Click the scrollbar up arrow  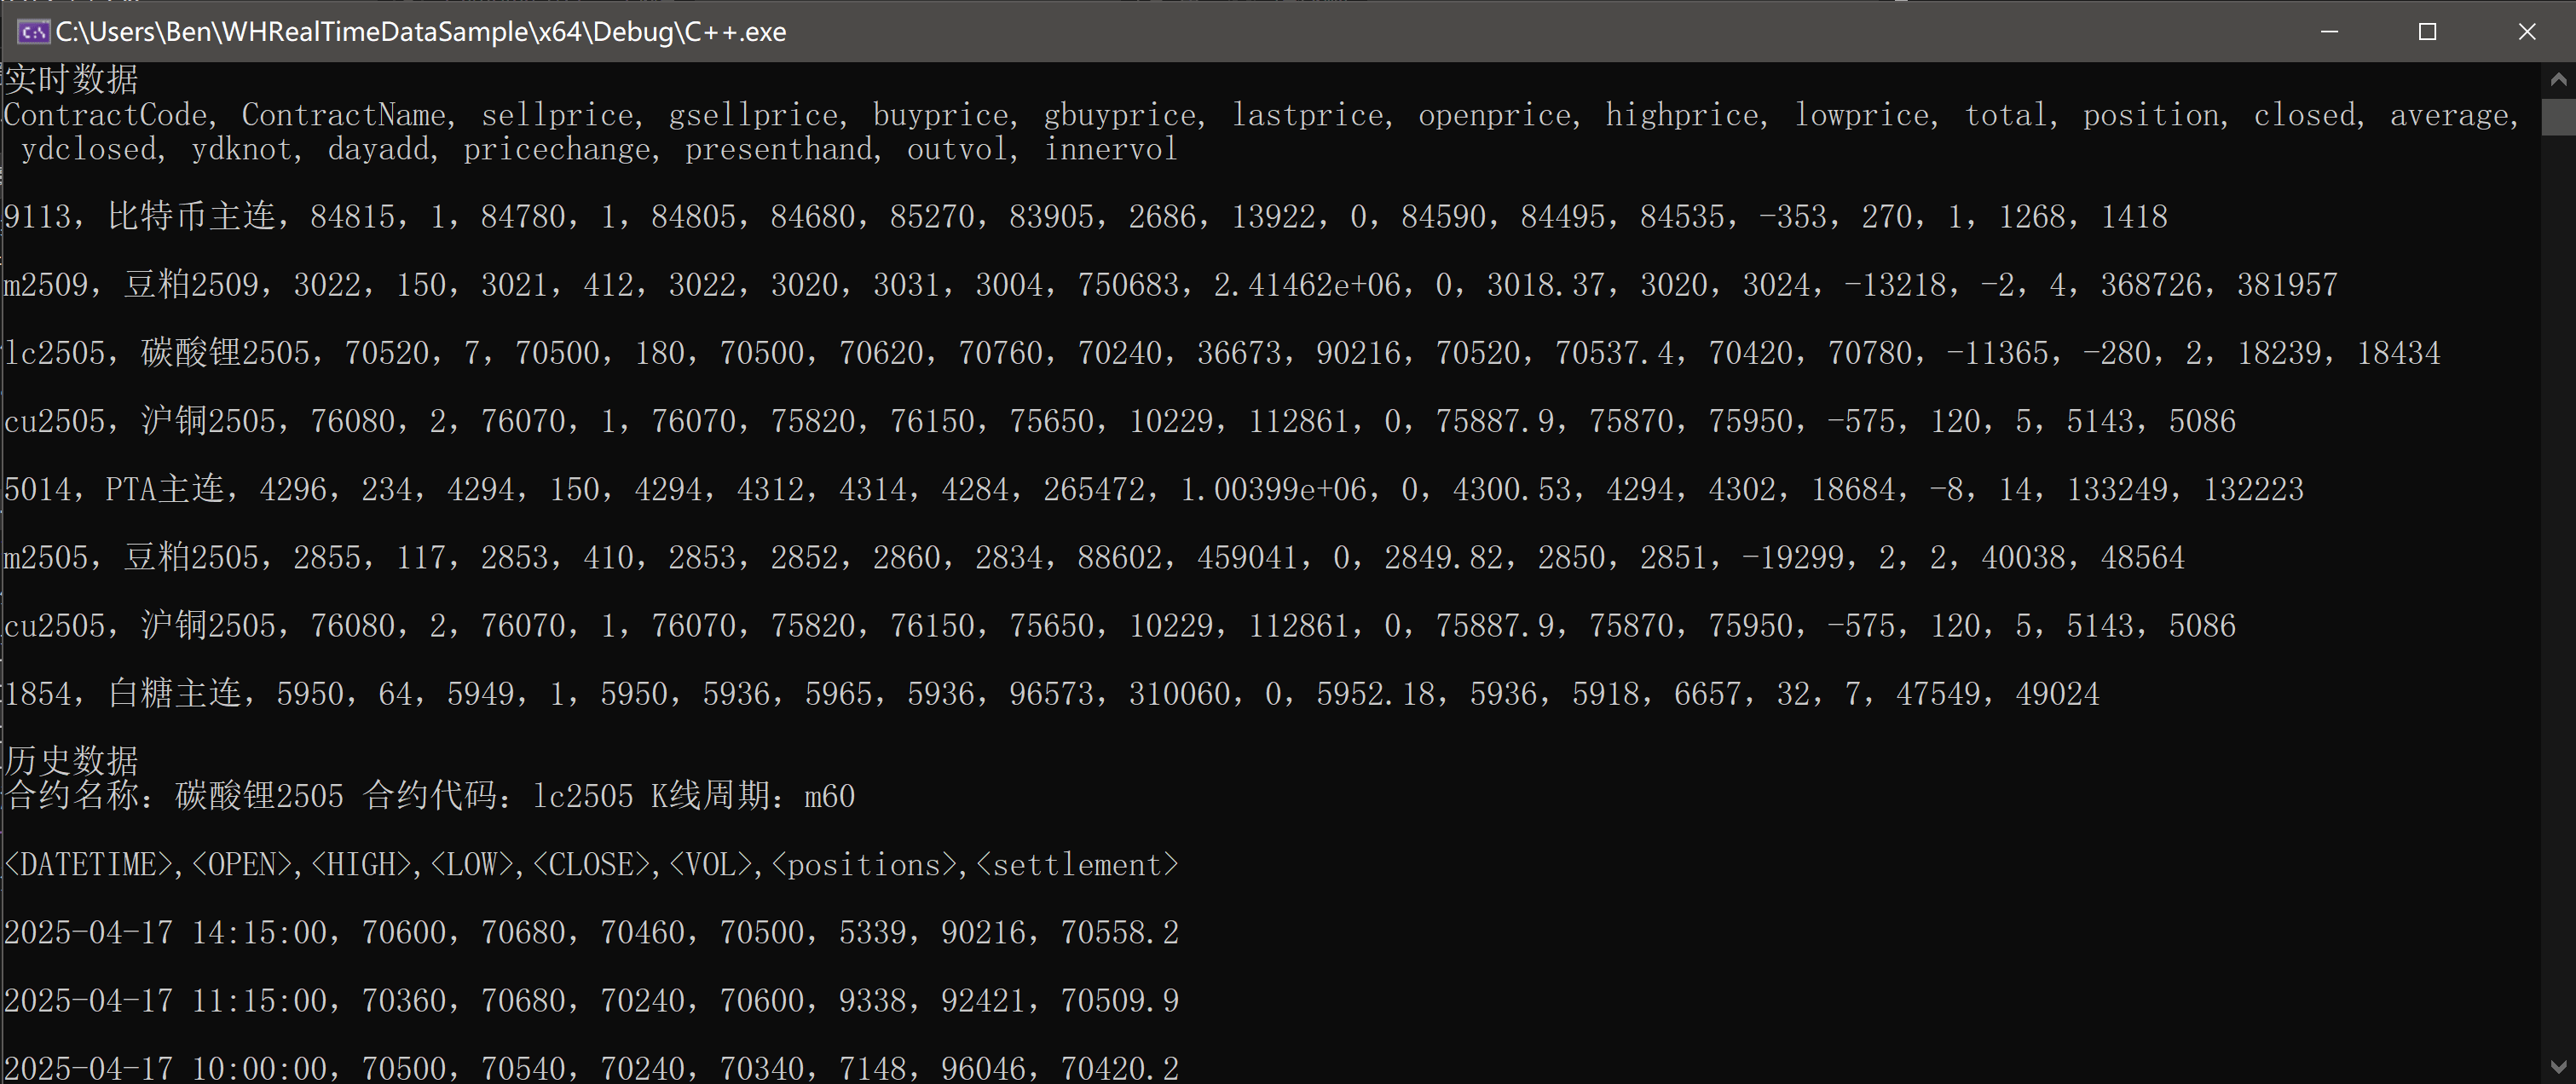point(2558,79)
